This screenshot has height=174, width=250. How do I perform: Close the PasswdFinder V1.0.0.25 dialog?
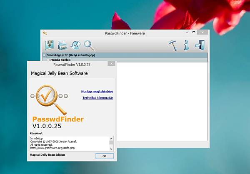point(111,64)
